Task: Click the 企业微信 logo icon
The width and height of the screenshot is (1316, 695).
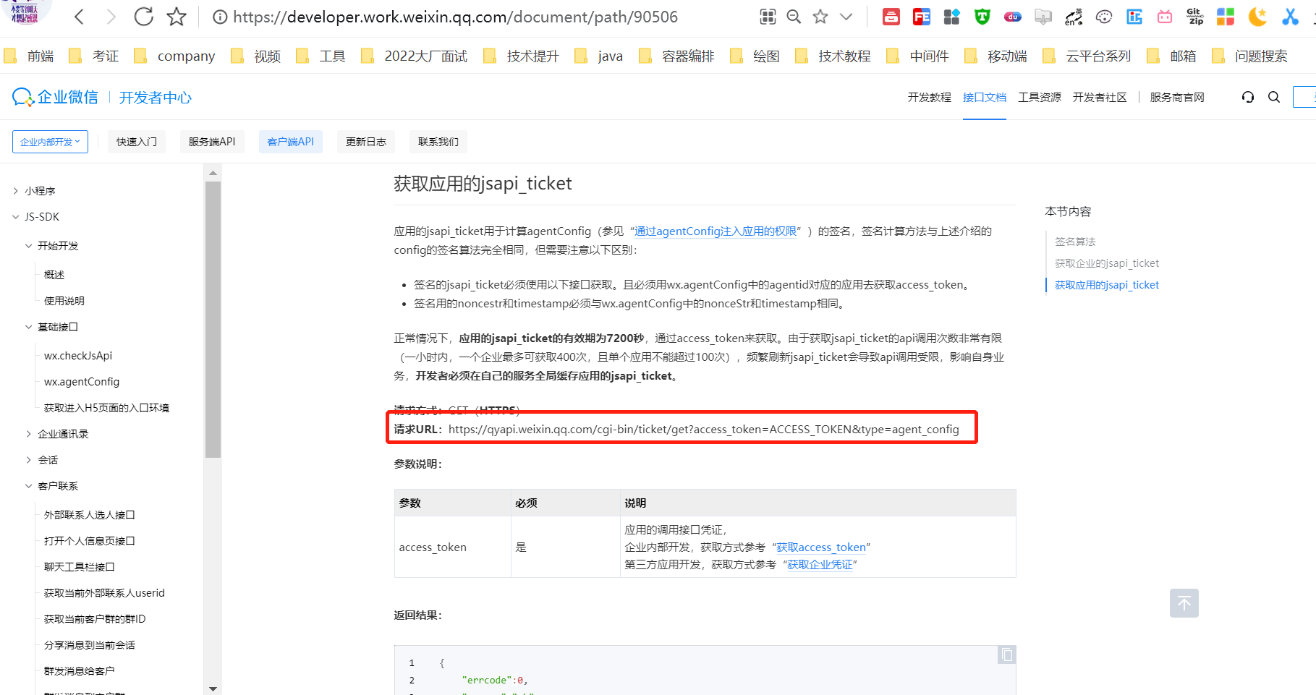Action: pyautogui.click(x=22, y=97)
